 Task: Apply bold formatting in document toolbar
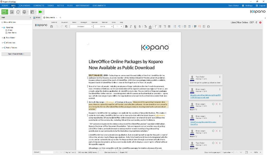126,26
